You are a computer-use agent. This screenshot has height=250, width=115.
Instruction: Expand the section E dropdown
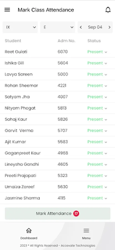pos(58,27)
